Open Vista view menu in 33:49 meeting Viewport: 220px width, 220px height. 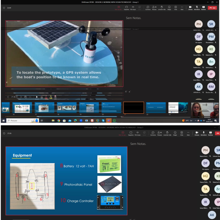point(176,7)
